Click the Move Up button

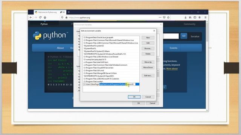[148, 62]
